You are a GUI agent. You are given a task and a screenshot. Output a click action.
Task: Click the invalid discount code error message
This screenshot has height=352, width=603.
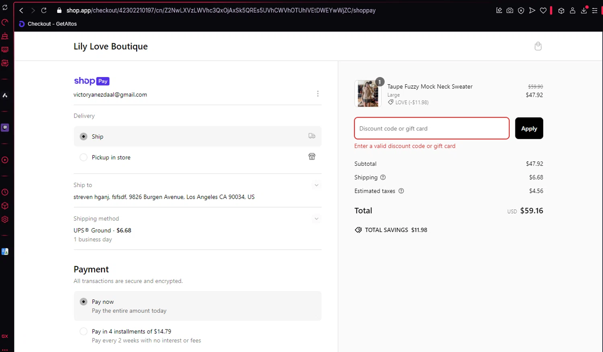pos(405,146)
